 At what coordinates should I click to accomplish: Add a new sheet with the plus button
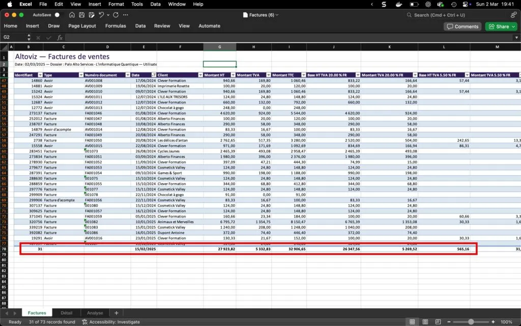(117, 313)
